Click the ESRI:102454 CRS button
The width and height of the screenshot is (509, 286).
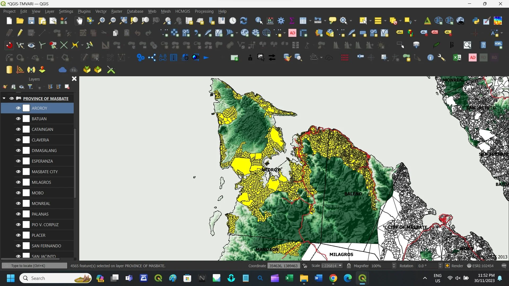pyautogui.click(x=480, y=266)
